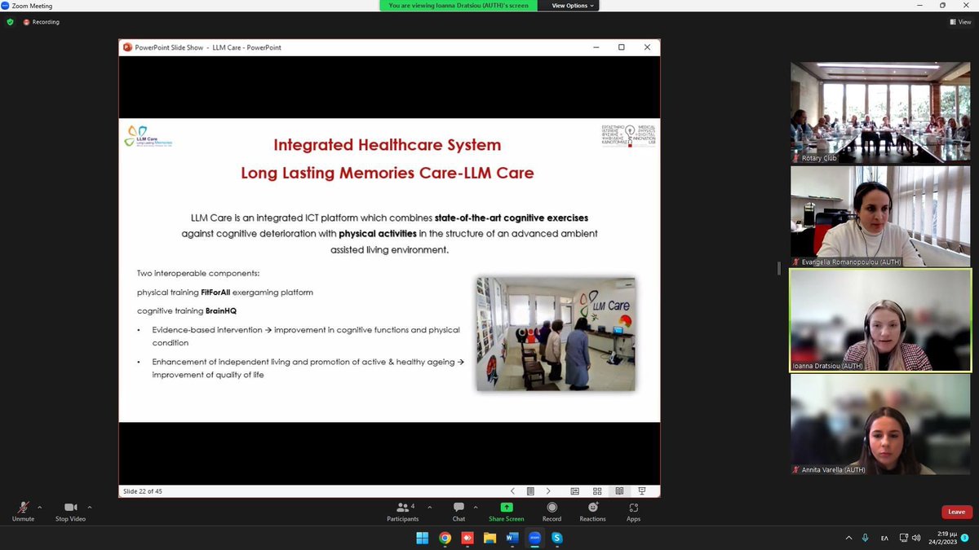Click the side panel resize handle
Image resolution: width=979 pixels, height=550 pixels.
779,268
